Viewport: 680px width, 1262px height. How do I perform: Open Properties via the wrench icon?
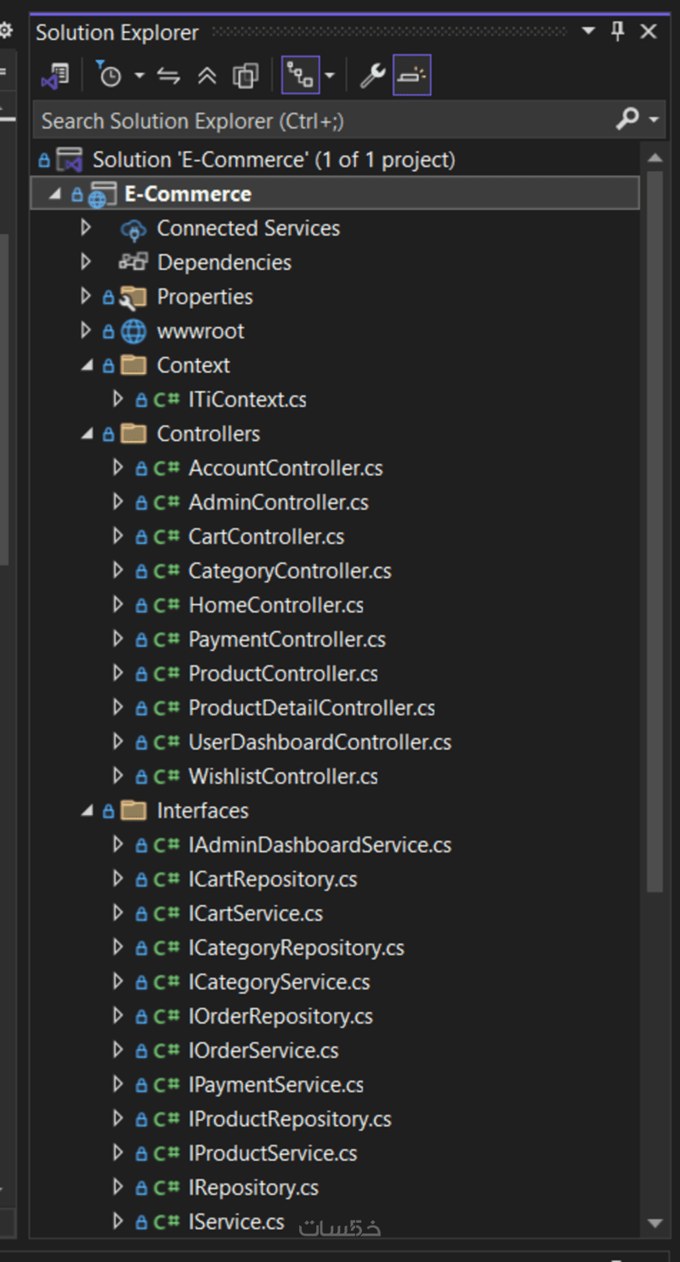[x=372, y=76]
